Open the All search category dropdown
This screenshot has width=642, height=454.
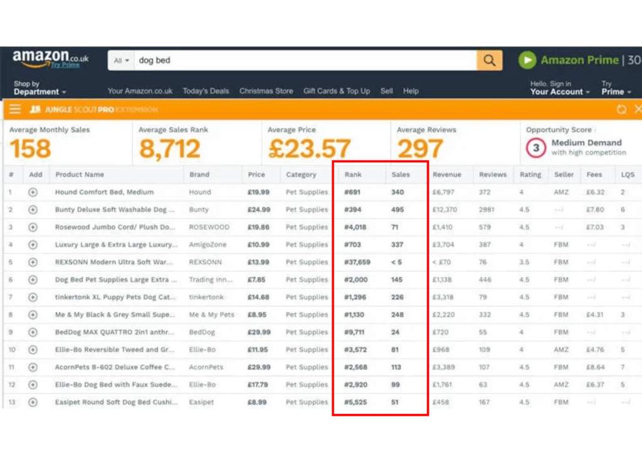click(x=122, y=61)
